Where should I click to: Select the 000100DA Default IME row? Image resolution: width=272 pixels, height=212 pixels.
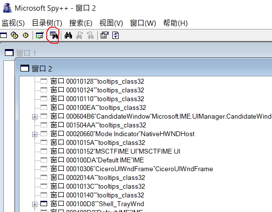coord(97,160)
